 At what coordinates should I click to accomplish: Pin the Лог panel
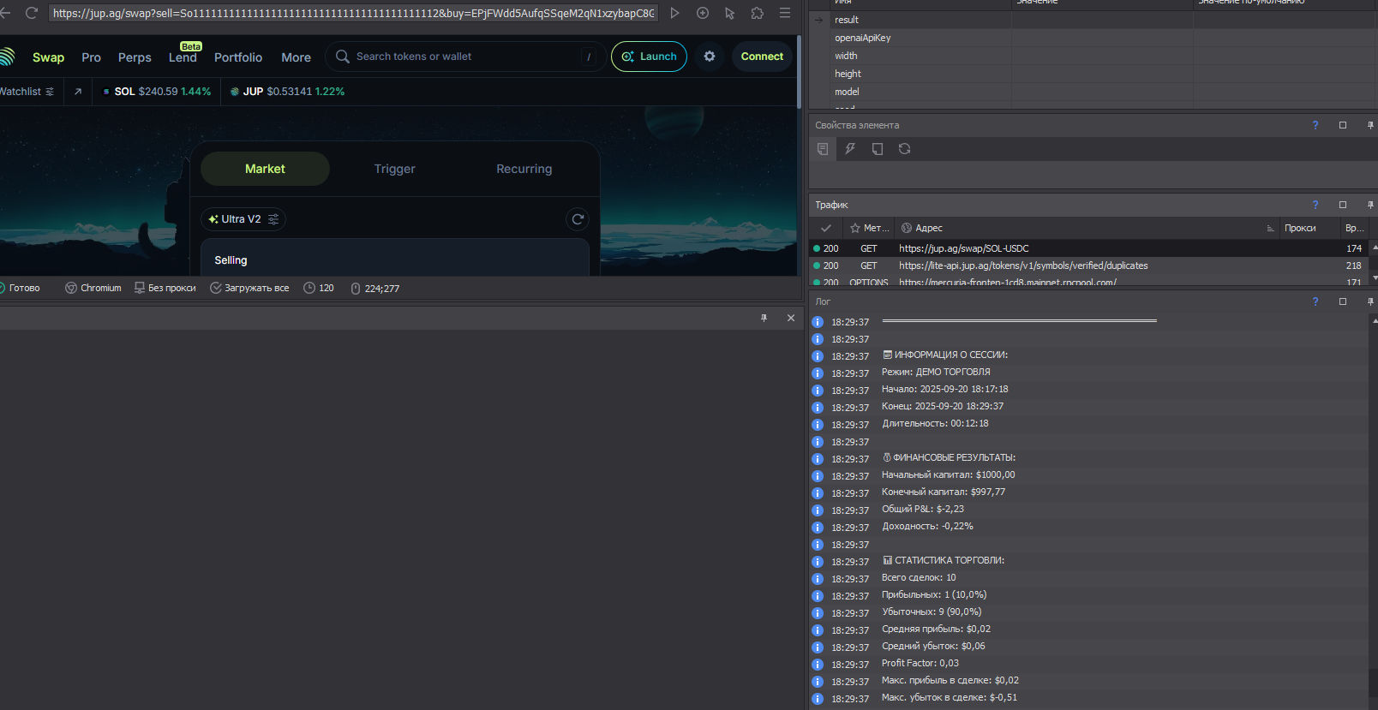[x=1370, y=301]
